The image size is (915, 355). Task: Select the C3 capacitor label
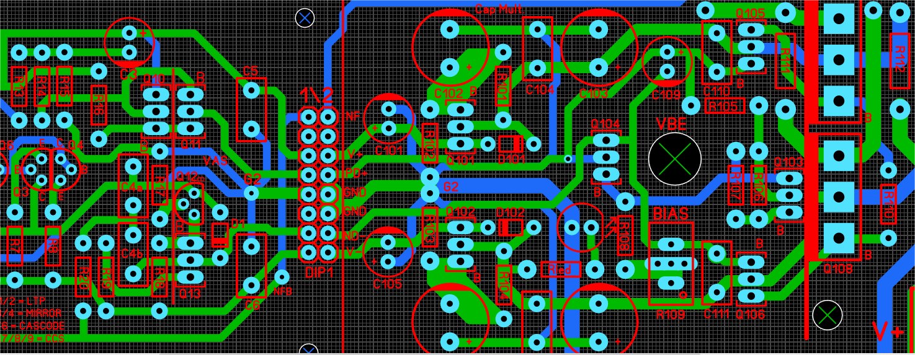coord(128,74)
